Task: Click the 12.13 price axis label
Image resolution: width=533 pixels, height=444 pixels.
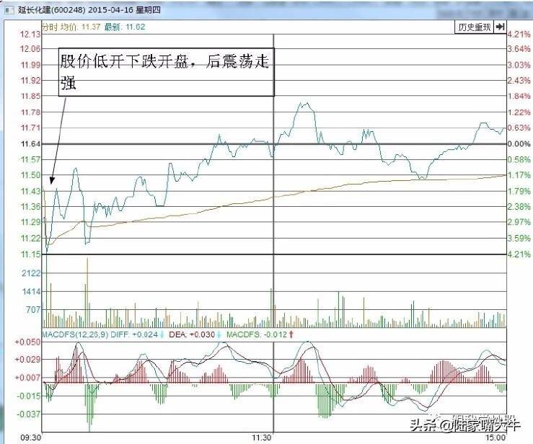Action: 30,35
